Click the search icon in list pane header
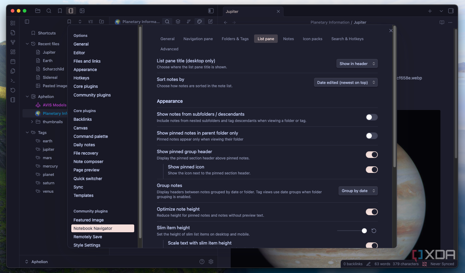The image size is (465, 273). click(167, 22)
